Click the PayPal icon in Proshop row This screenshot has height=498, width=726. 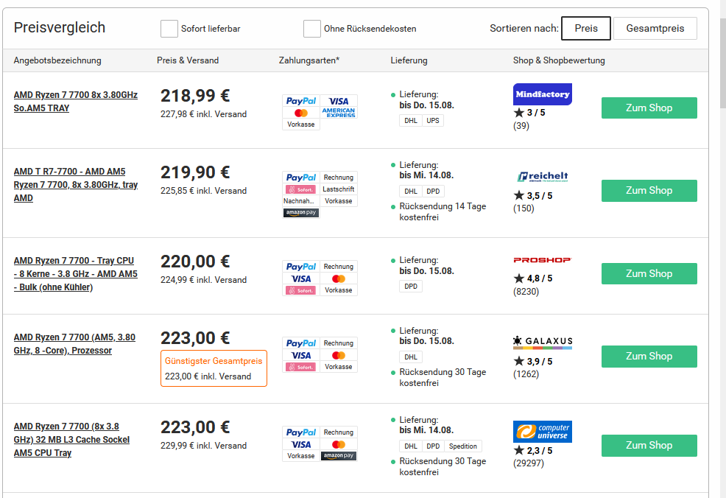point(301,267)
